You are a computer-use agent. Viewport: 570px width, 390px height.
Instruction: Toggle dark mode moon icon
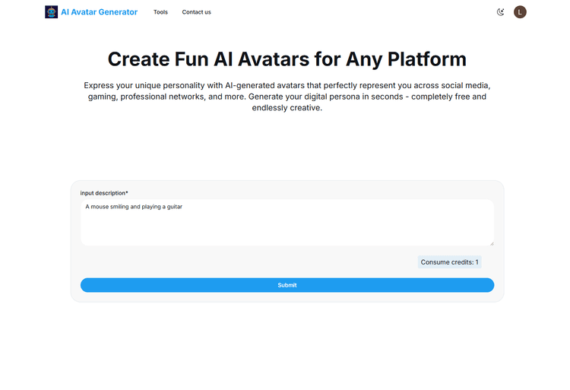[x=501, y=12]
